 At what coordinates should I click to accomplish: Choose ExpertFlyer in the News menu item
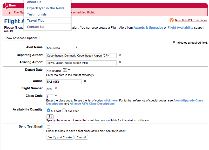(x=46, y=8)
